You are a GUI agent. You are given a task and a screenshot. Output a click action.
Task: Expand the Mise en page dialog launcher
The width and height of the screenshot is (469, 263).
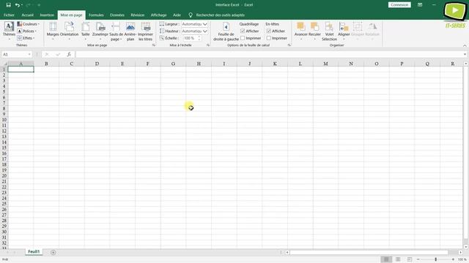point(154,45)
